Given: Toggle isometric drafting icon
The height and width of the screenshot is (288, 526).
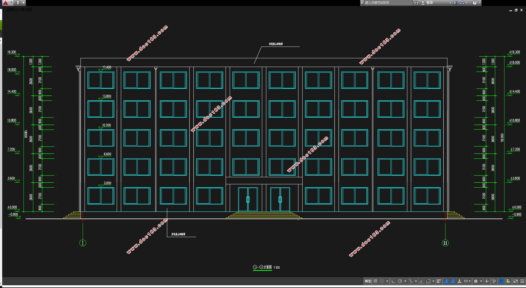Looking at the screenshot, I should tap(411, 281).
